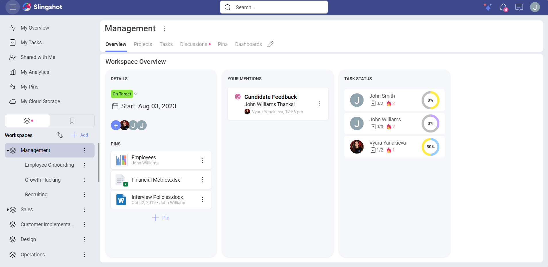This screenshot has height=267, width=548.
Task: Open options for Management workspace
Action: (84, 150)
